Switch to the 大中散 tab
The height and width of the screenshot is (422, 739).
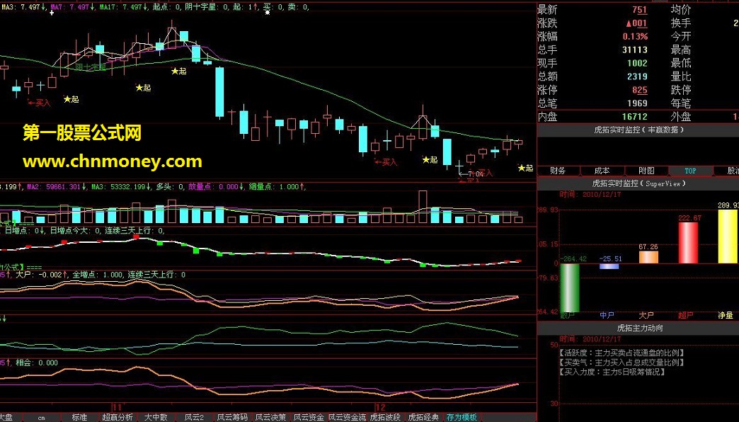(156, 418)
